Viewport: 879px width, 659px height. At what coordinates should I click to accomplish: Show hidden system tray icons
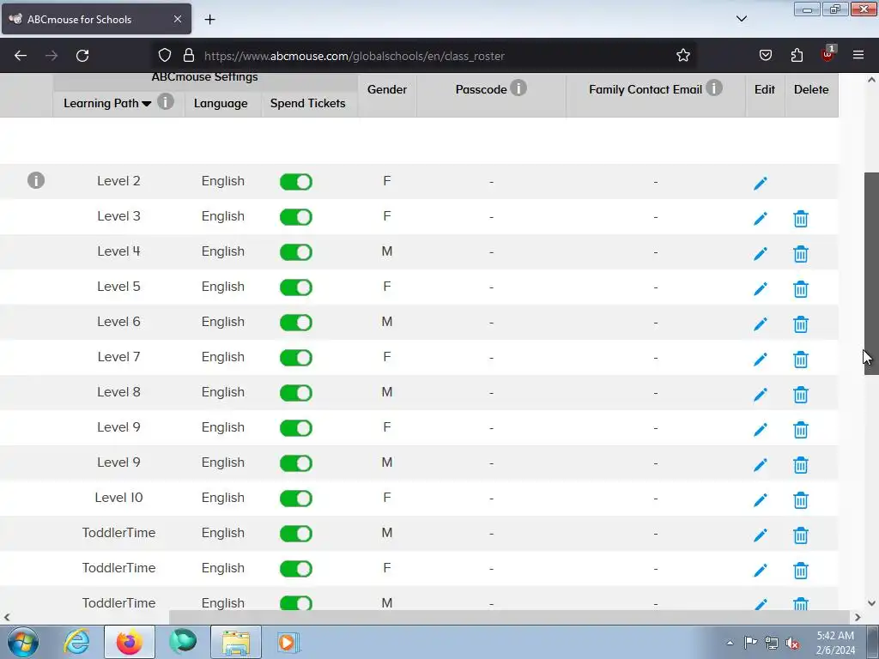pos(730,643)
